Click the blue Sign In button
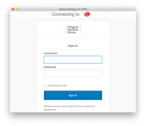This screenshot has width=146, height=126. point(73,95)
